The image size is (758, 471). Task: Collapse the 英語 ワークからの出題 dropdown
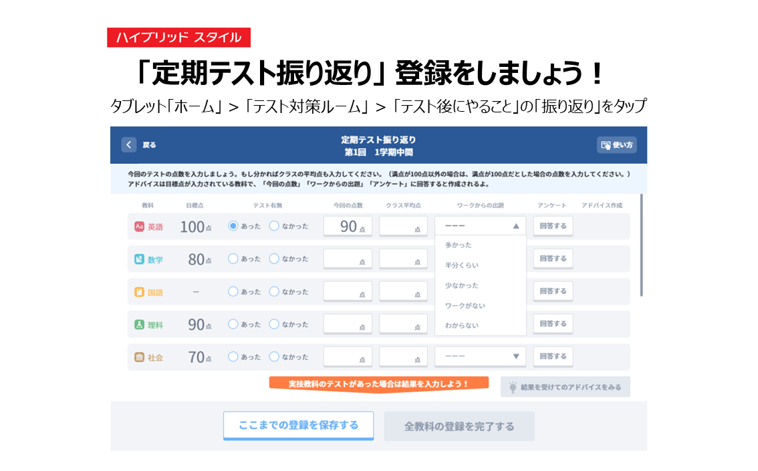click(515, 227)
